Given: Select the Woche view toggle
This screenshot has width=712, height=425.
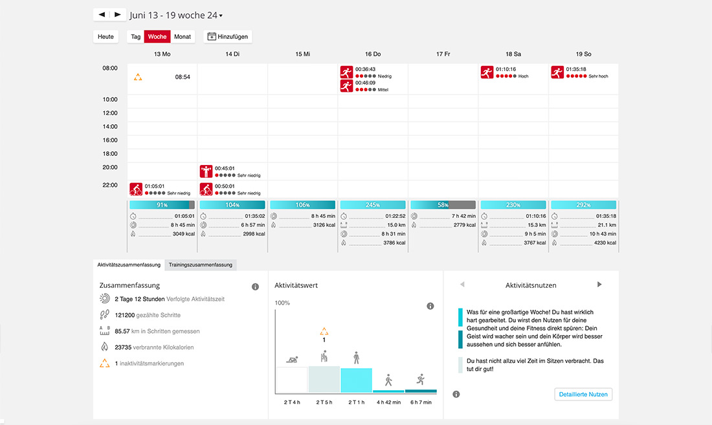Looking at the screenshot, I should 157,37.
